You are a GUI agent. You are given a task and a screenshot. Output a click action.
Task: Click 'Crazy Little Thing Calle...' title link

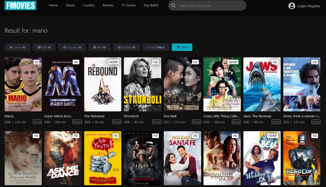point(222,116)
